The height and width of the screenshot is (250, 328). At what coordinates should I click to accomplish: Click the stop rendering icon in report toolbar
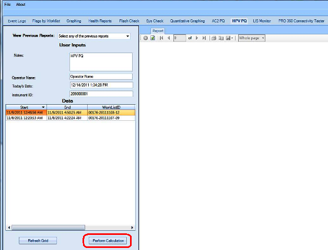coord(146,39)
